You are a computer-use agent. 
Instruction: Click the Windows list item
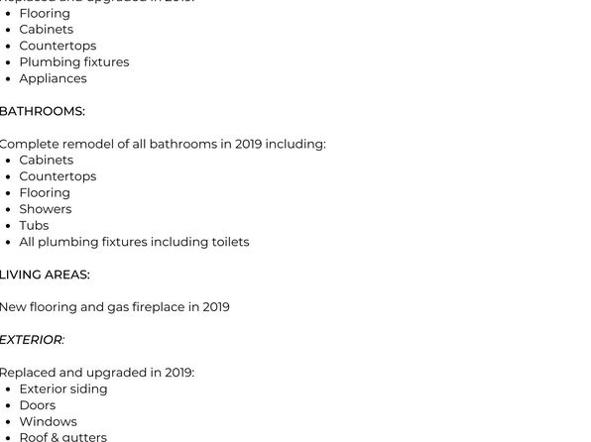[49, 421]
